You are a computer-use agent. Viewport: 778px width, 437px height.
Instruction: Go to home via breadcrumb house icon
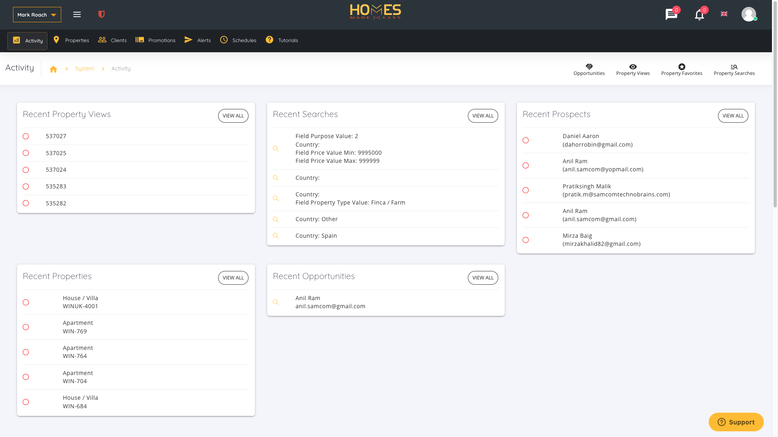point(54,69)
